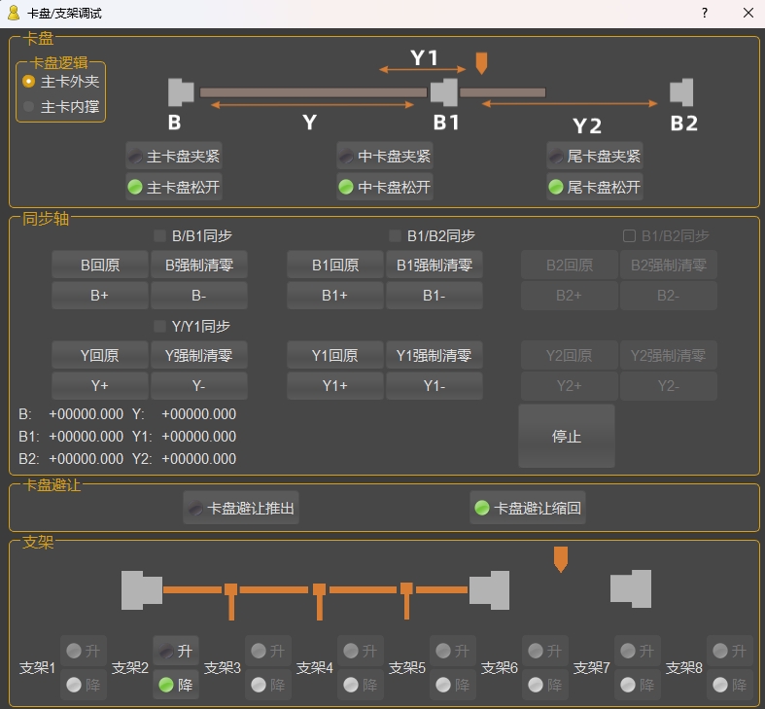Jog axis with B+ button
Viewport: 765px width, 709px height.
(100, 296)
